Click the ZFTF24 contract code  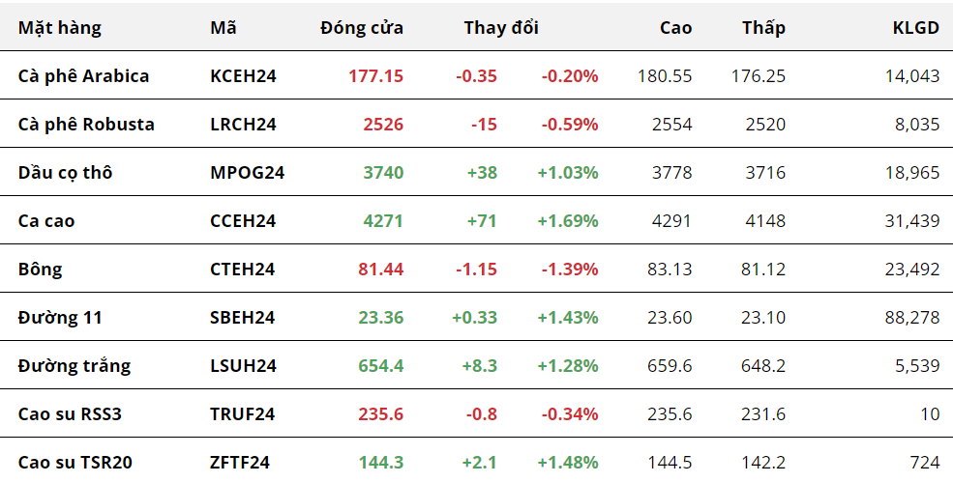(x=239, y=463)
